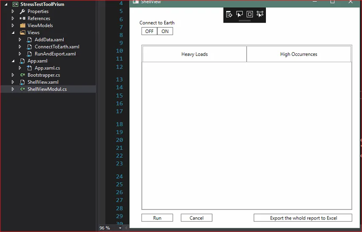
Task: Click the Connect to Earth label
Action: tap(157, 23)
